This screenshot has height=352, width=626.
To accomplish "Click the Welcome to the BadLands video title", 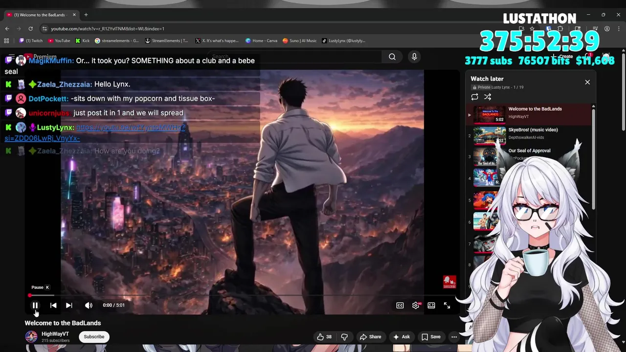I will point(63,323).
